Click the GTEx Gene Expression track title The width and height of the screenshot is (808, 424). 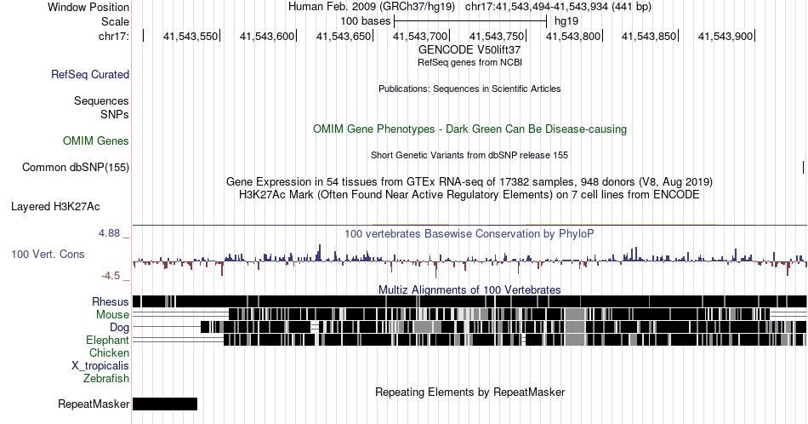click(469, 181)
